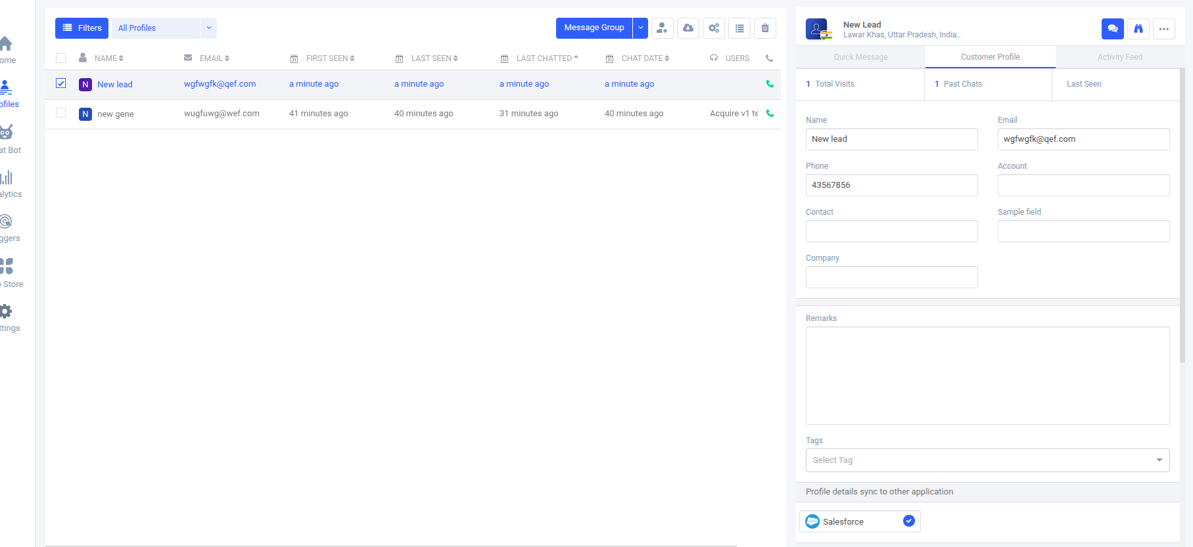Toggle the select-all header checkbox

(x=61, y=58)
